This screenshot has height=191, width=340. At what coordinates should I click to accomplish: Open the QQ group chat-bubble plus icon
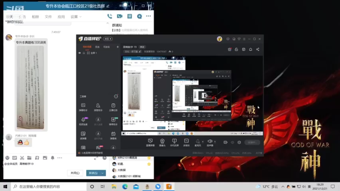[x=139, y=16]
